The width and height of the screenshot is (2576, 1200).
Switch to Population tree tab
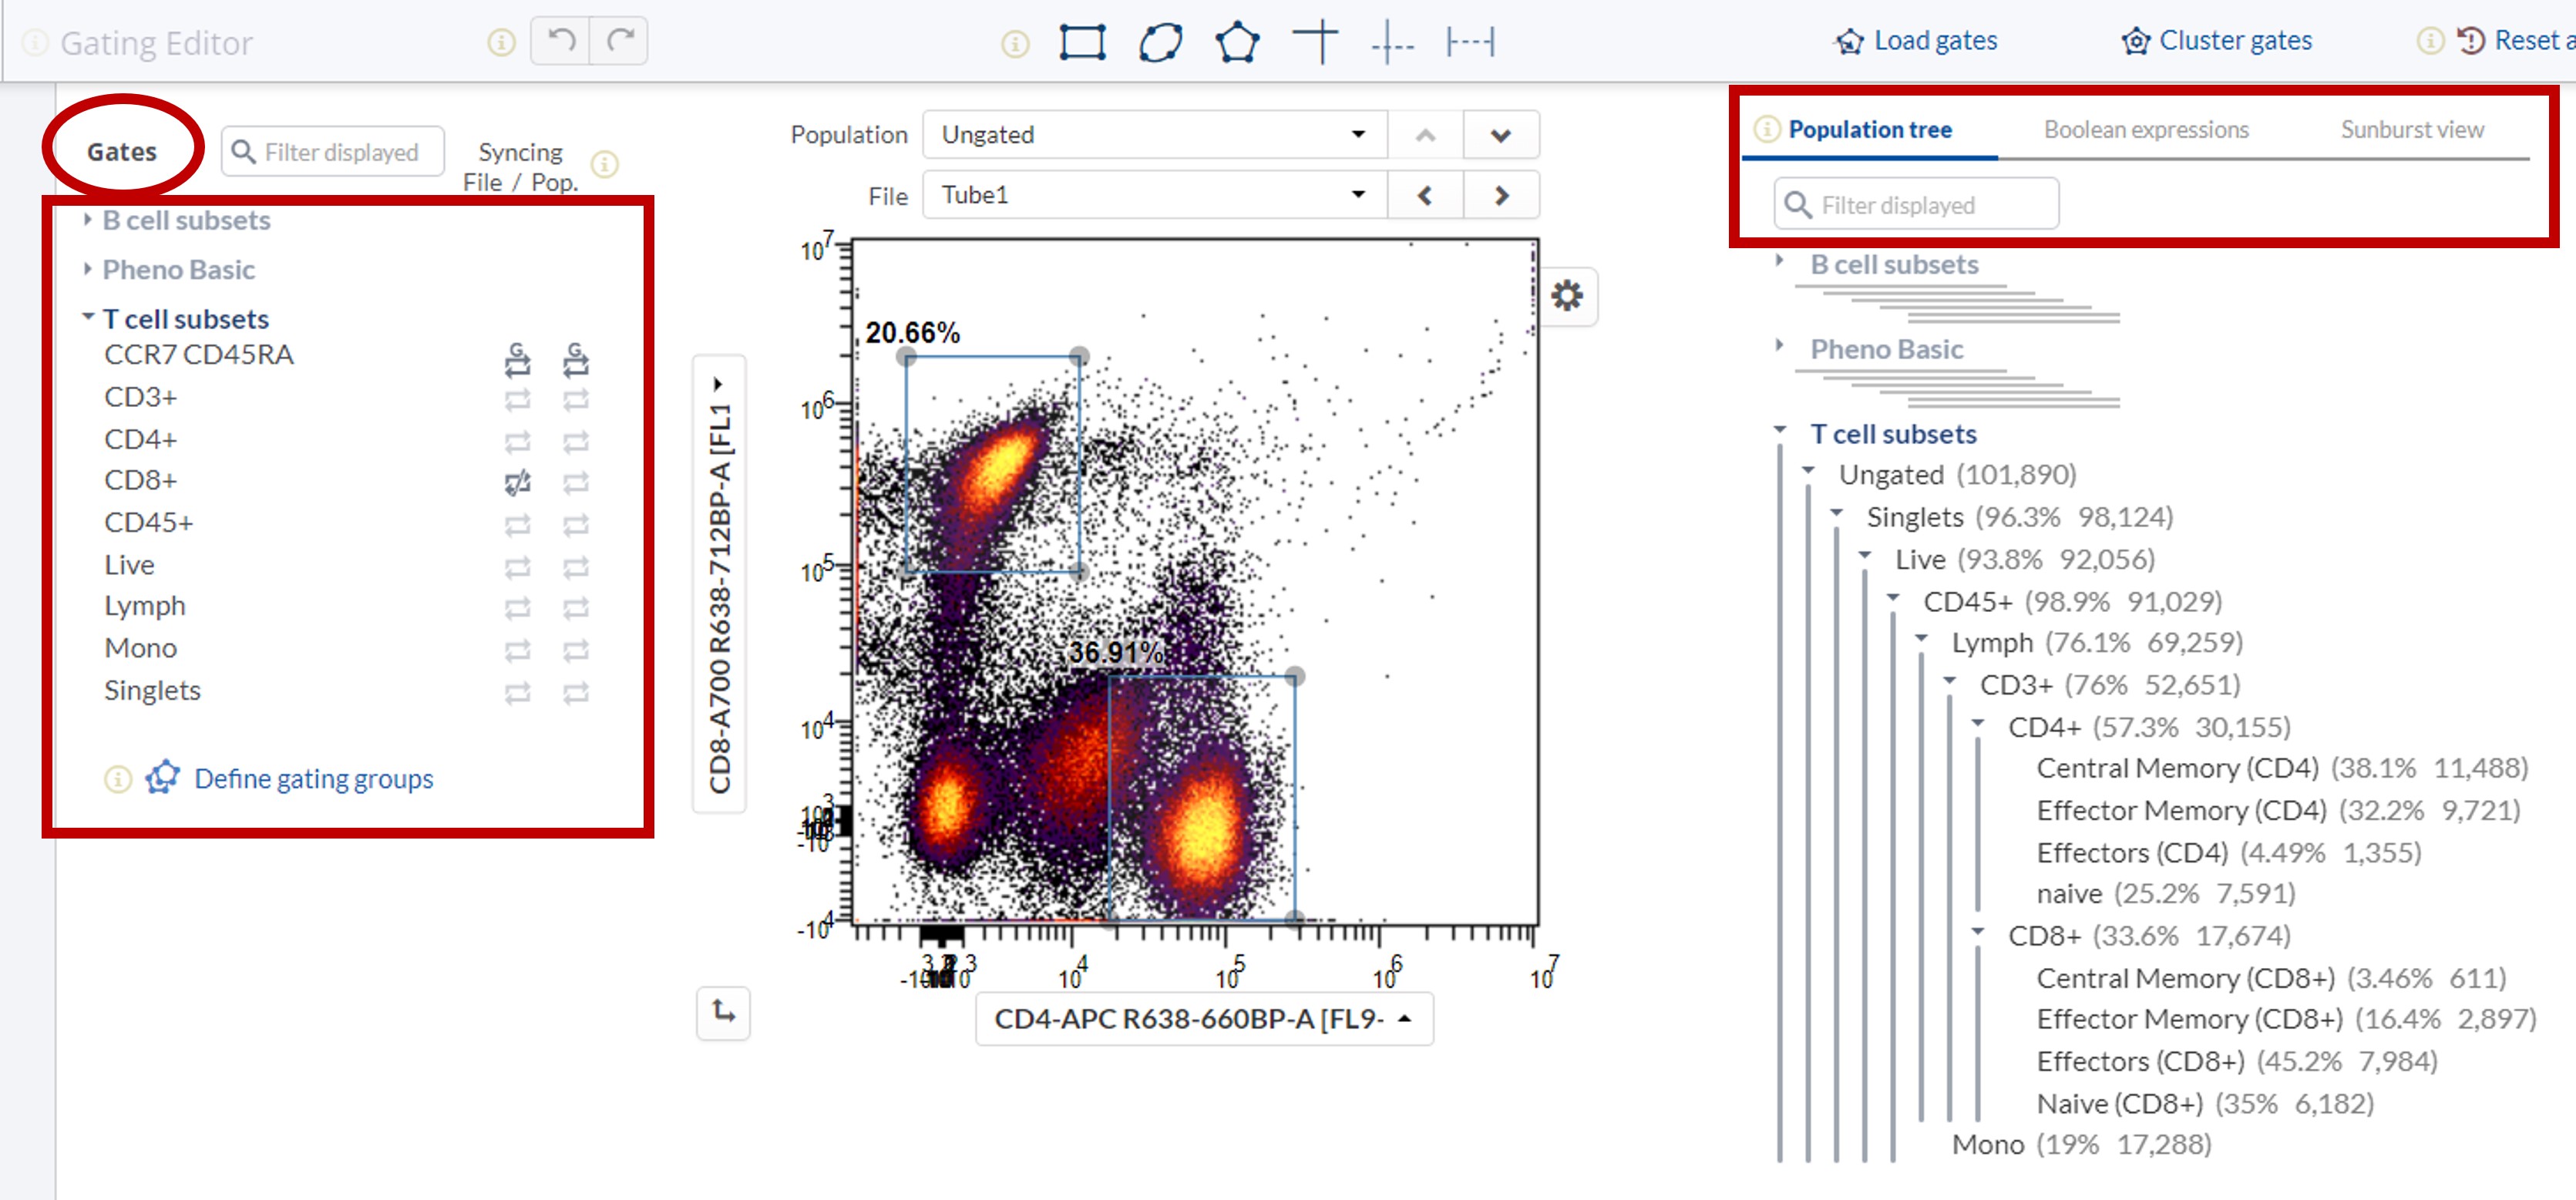pyautogui.click(x=1869, y=130)
